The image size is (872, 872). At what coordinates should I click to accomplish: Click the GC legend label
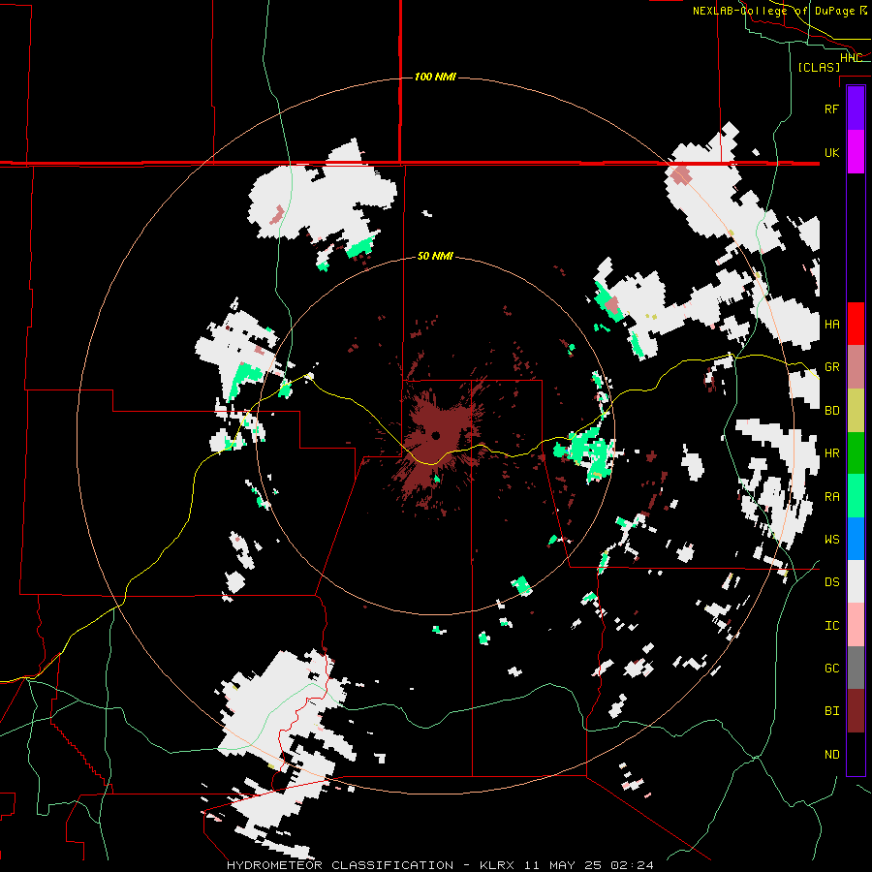832,668
